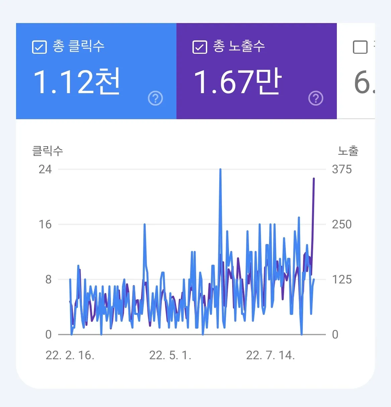Click the tallest blue clicks spike peak
Viewport: 391px width, 407px height.
(220, 170)
